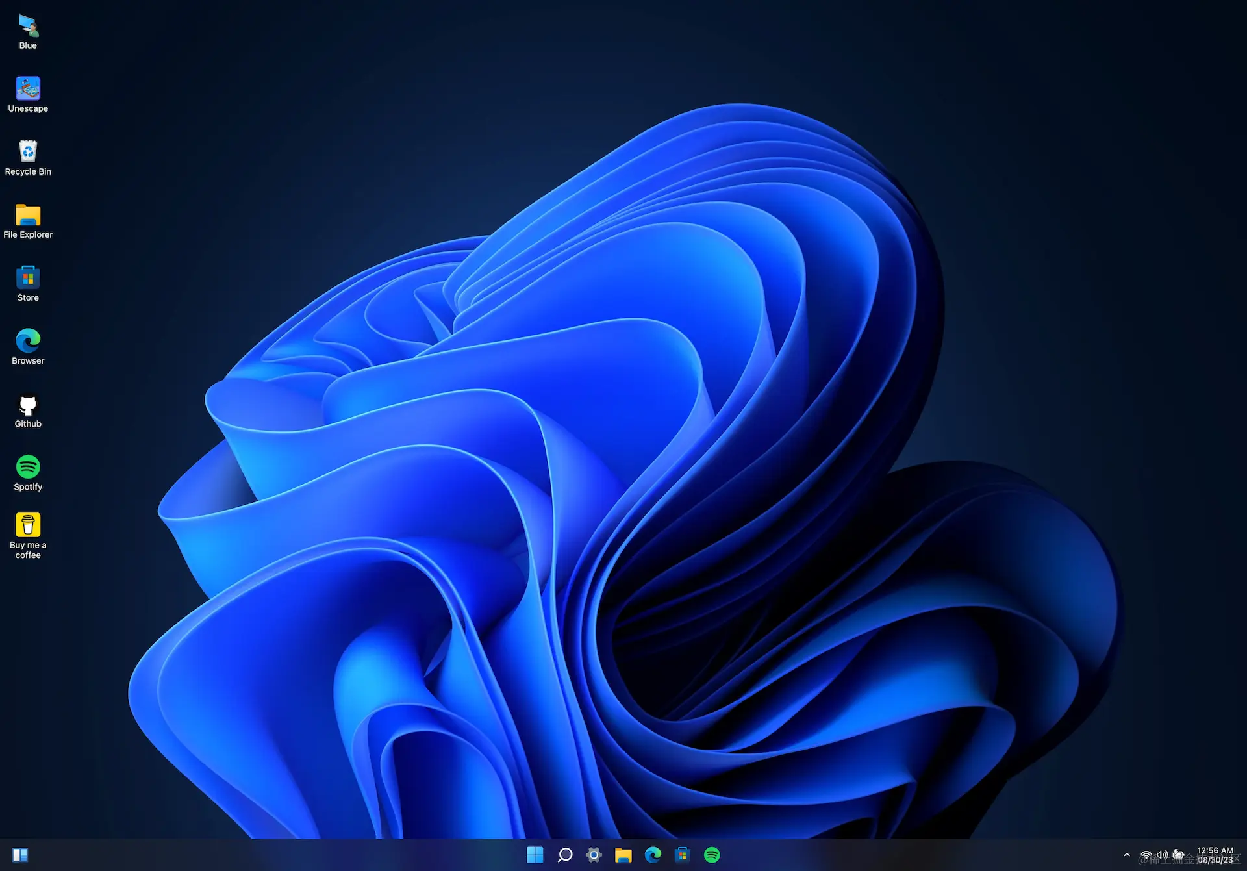Launch Edge from the taskbar
The image size is (1247, 871).
[x=653, y=855]
